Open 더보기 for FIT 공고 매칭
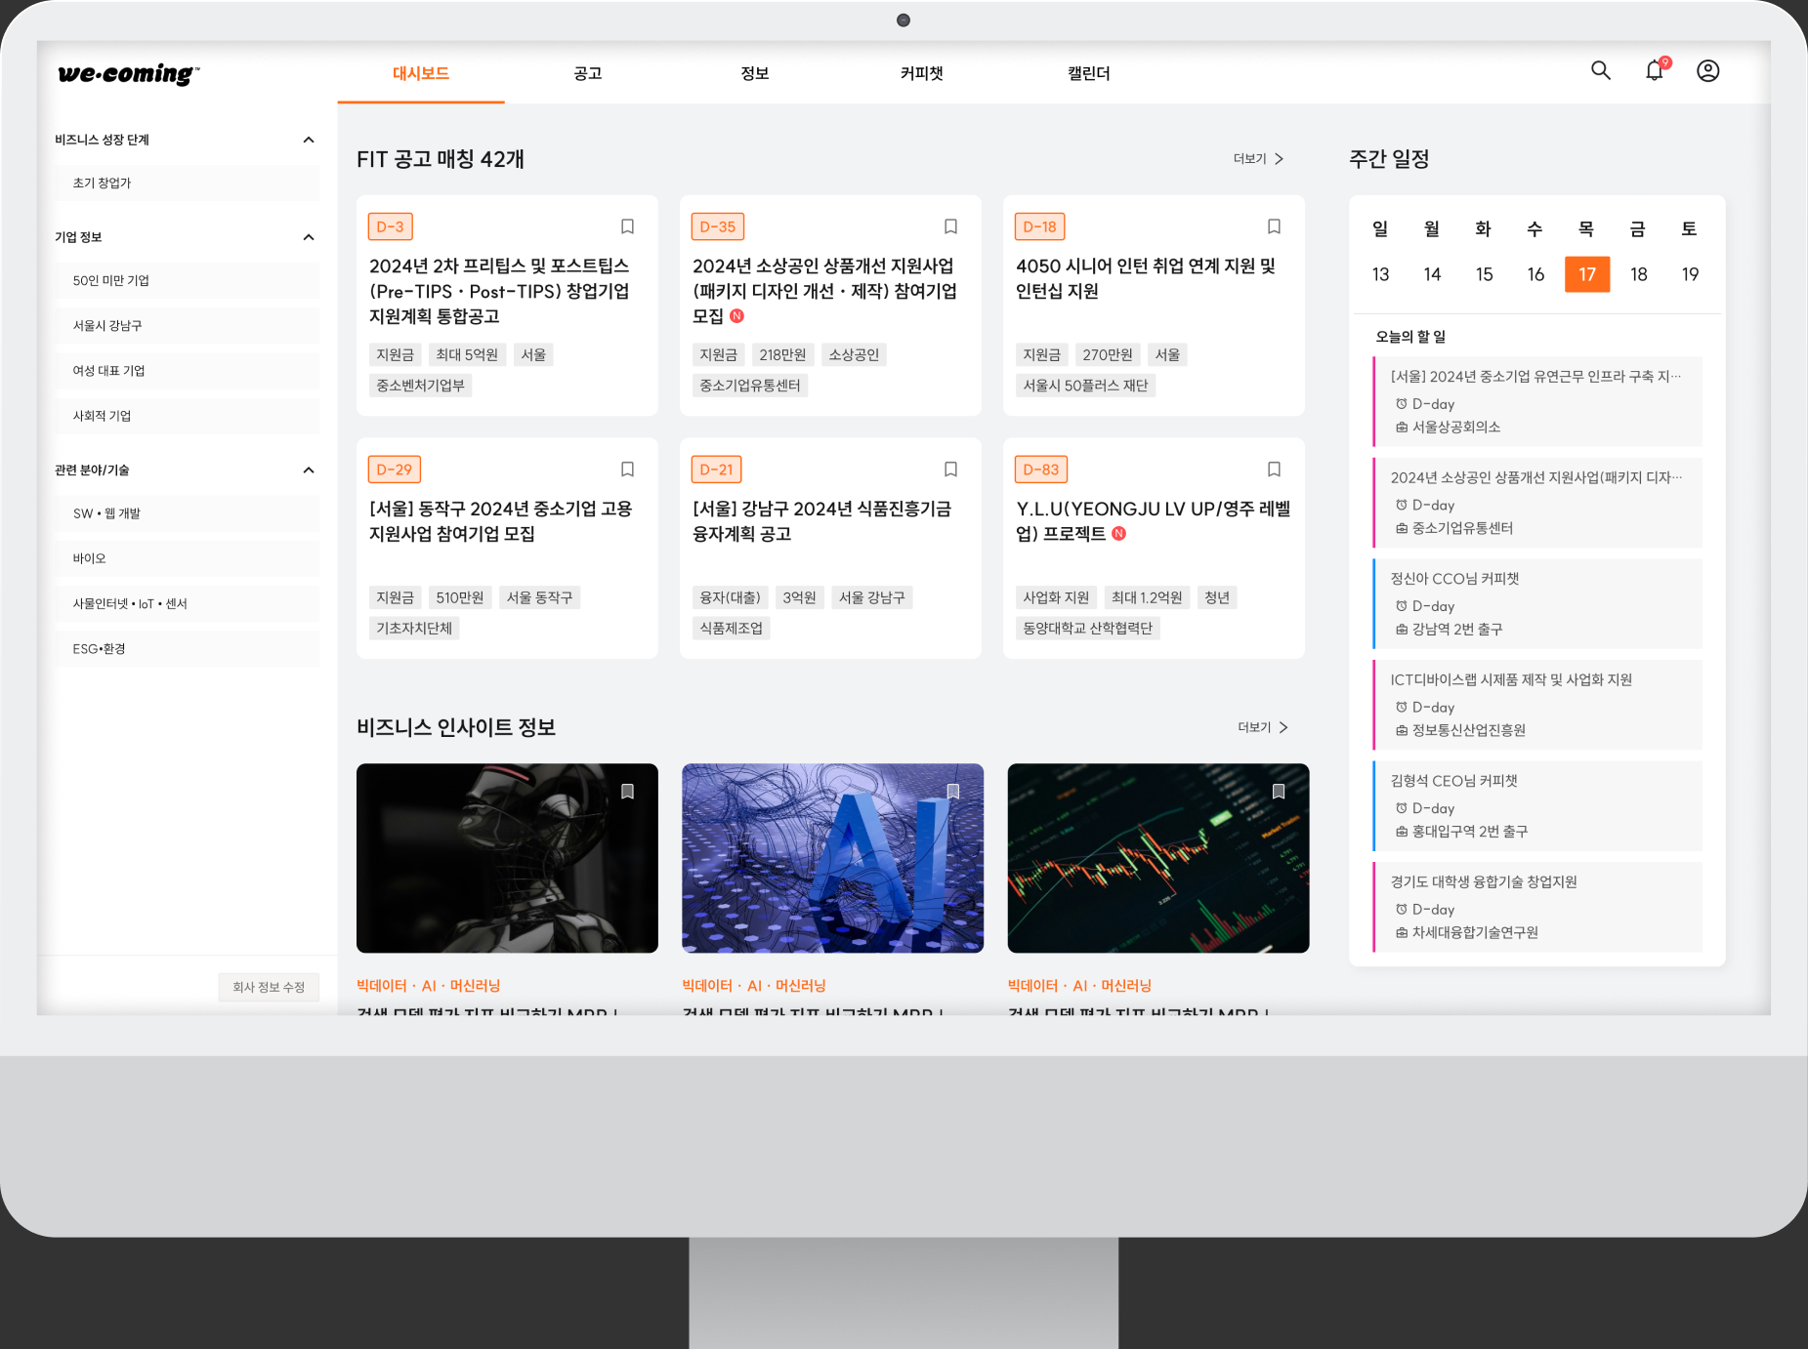This screenshot has height=1349, width=1808. pos(1258,158)
